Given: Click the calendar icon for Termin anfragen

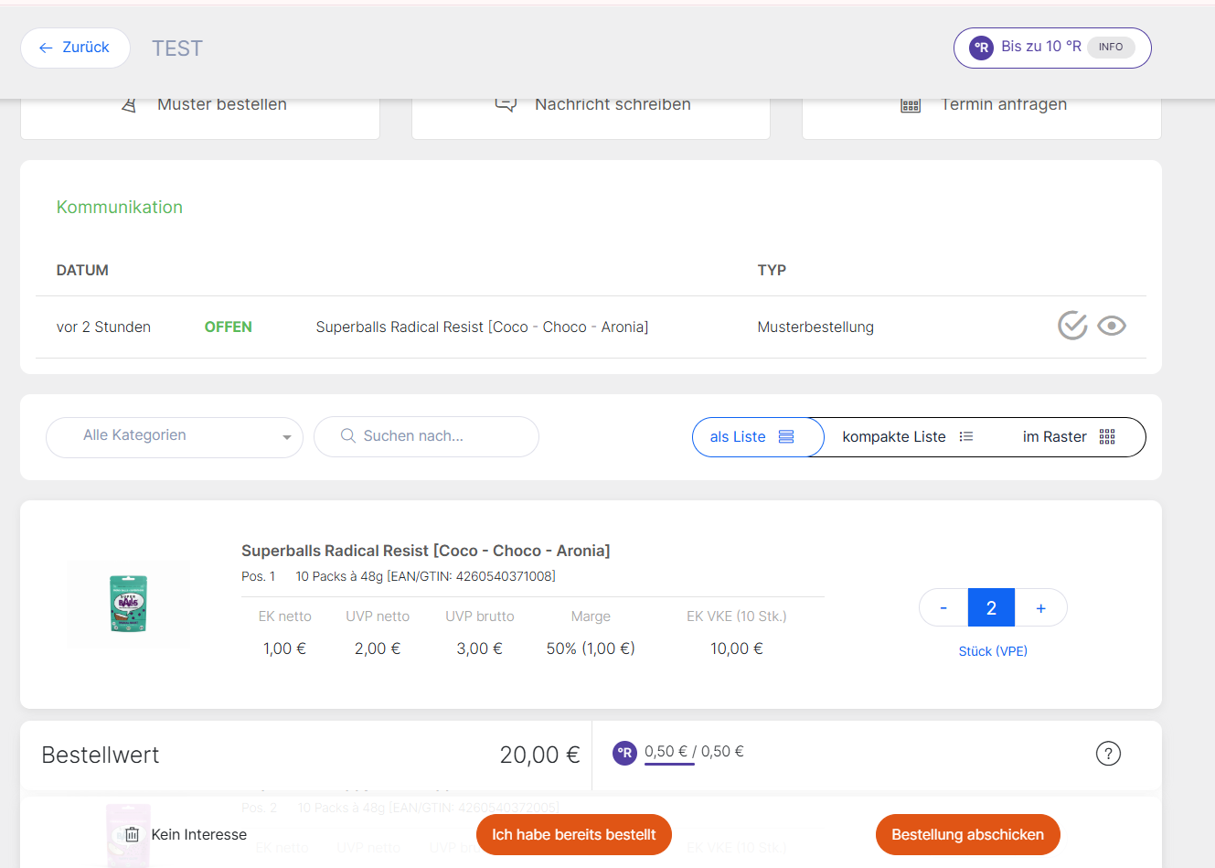Looking at the screenshot, I should (x=910, y=105).
